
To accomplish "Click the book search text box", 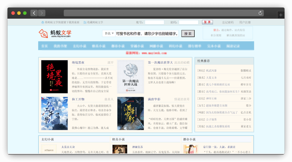I will (x=147, y=34).
